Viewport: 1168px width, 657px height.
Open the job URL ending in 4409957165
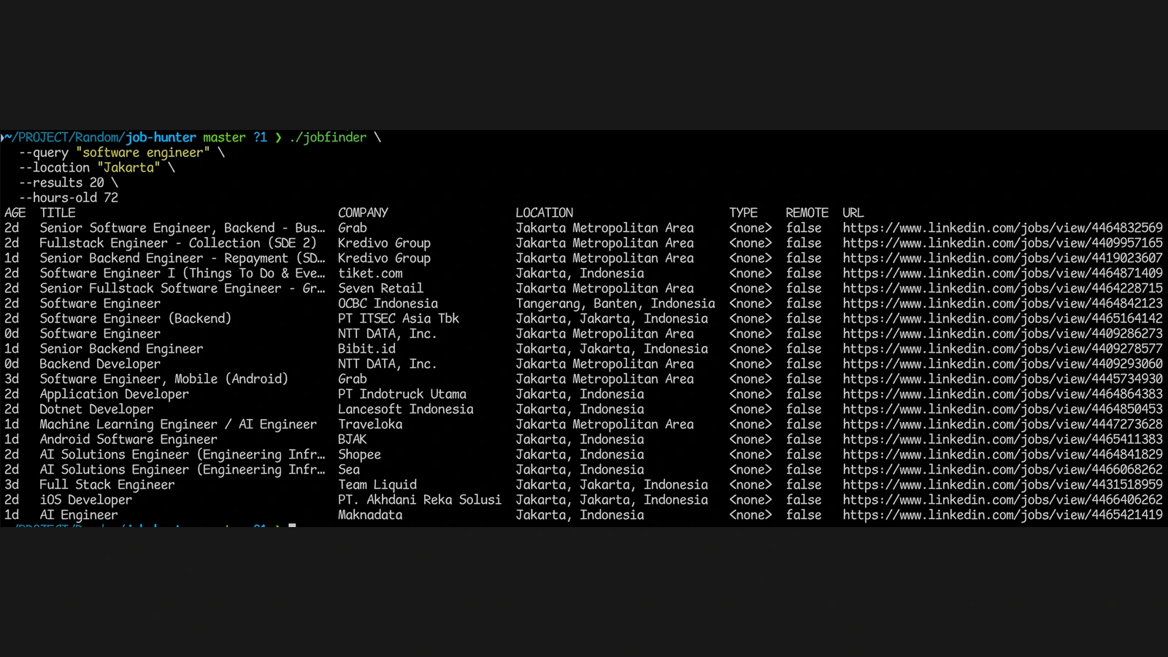coord(1002,243)
